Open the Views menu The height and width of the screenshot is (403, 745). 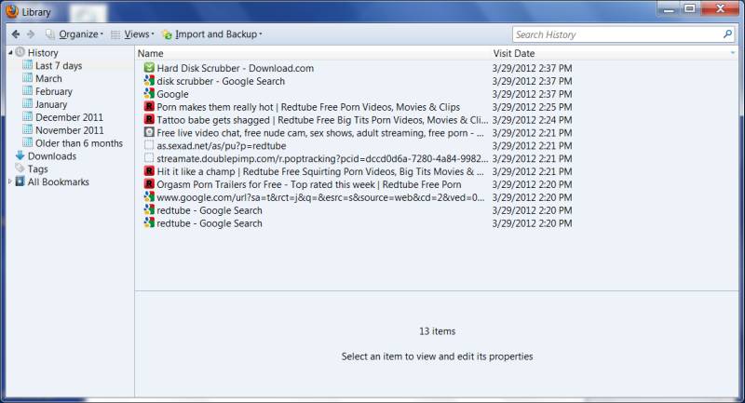[x=132, y=34]
